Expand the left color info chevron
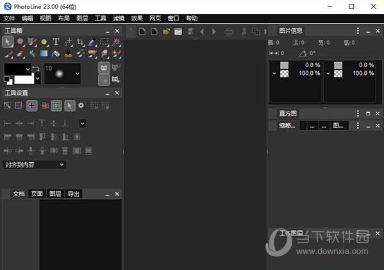Screen dimensions: 384x270 click(x=274, y=73)
